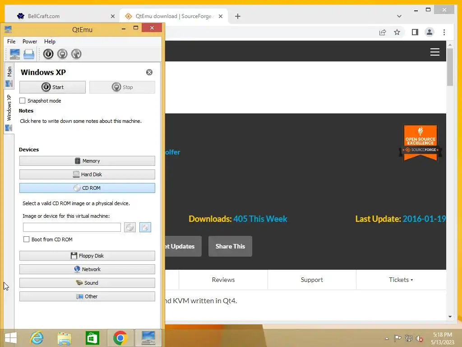The image size is (462, 347).
Task: Click the SourceForge hamburger menu icon
Action: tap(434, 52)
